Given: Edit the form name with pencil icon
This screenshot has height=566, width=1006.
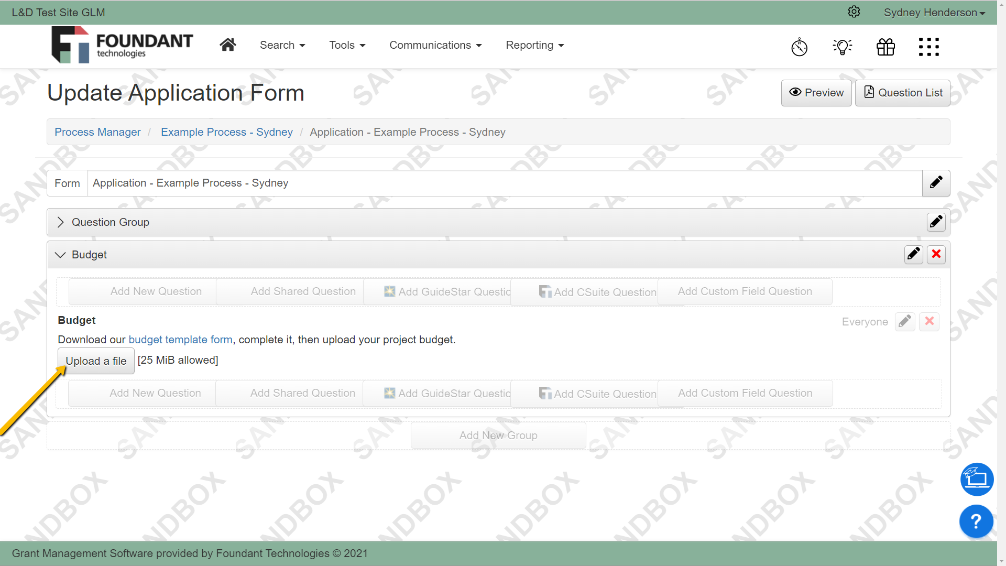Looking at the screenshot, I should (x=936, y=183).
